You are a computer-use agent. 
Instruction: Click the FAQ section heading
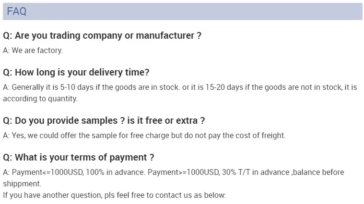[x=17, y=12]
